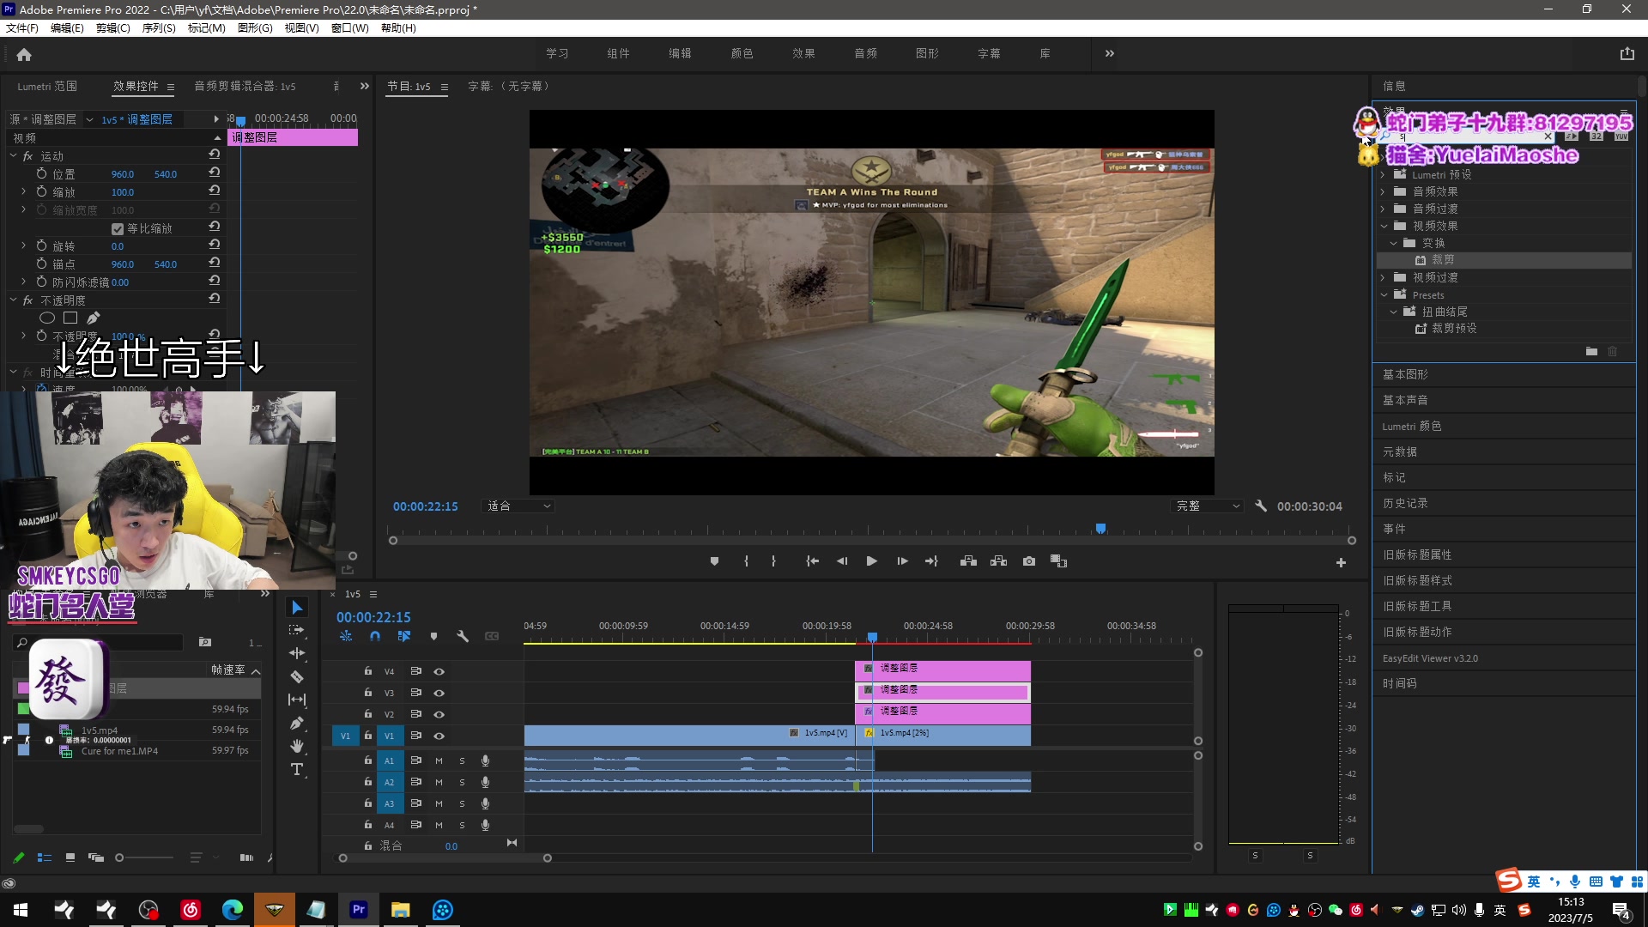The image size is (1648, 927).
Task: Click Go to In point button
Action: pos(812,561)
